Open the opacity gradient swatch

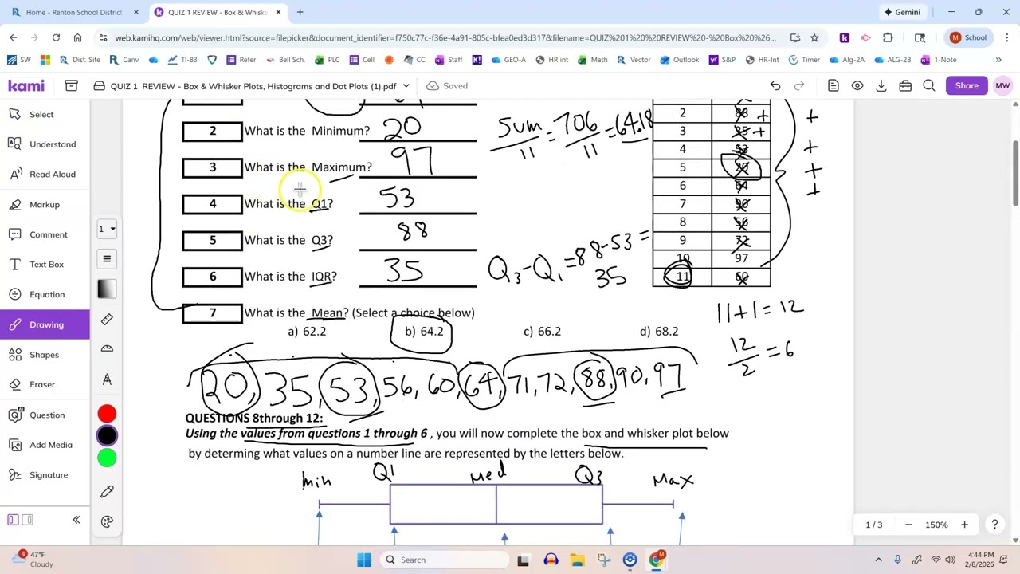coord(107,289)
